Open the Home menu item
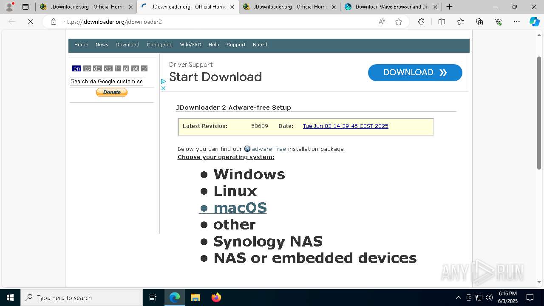 pyautogui.click(x=81, y=45)
